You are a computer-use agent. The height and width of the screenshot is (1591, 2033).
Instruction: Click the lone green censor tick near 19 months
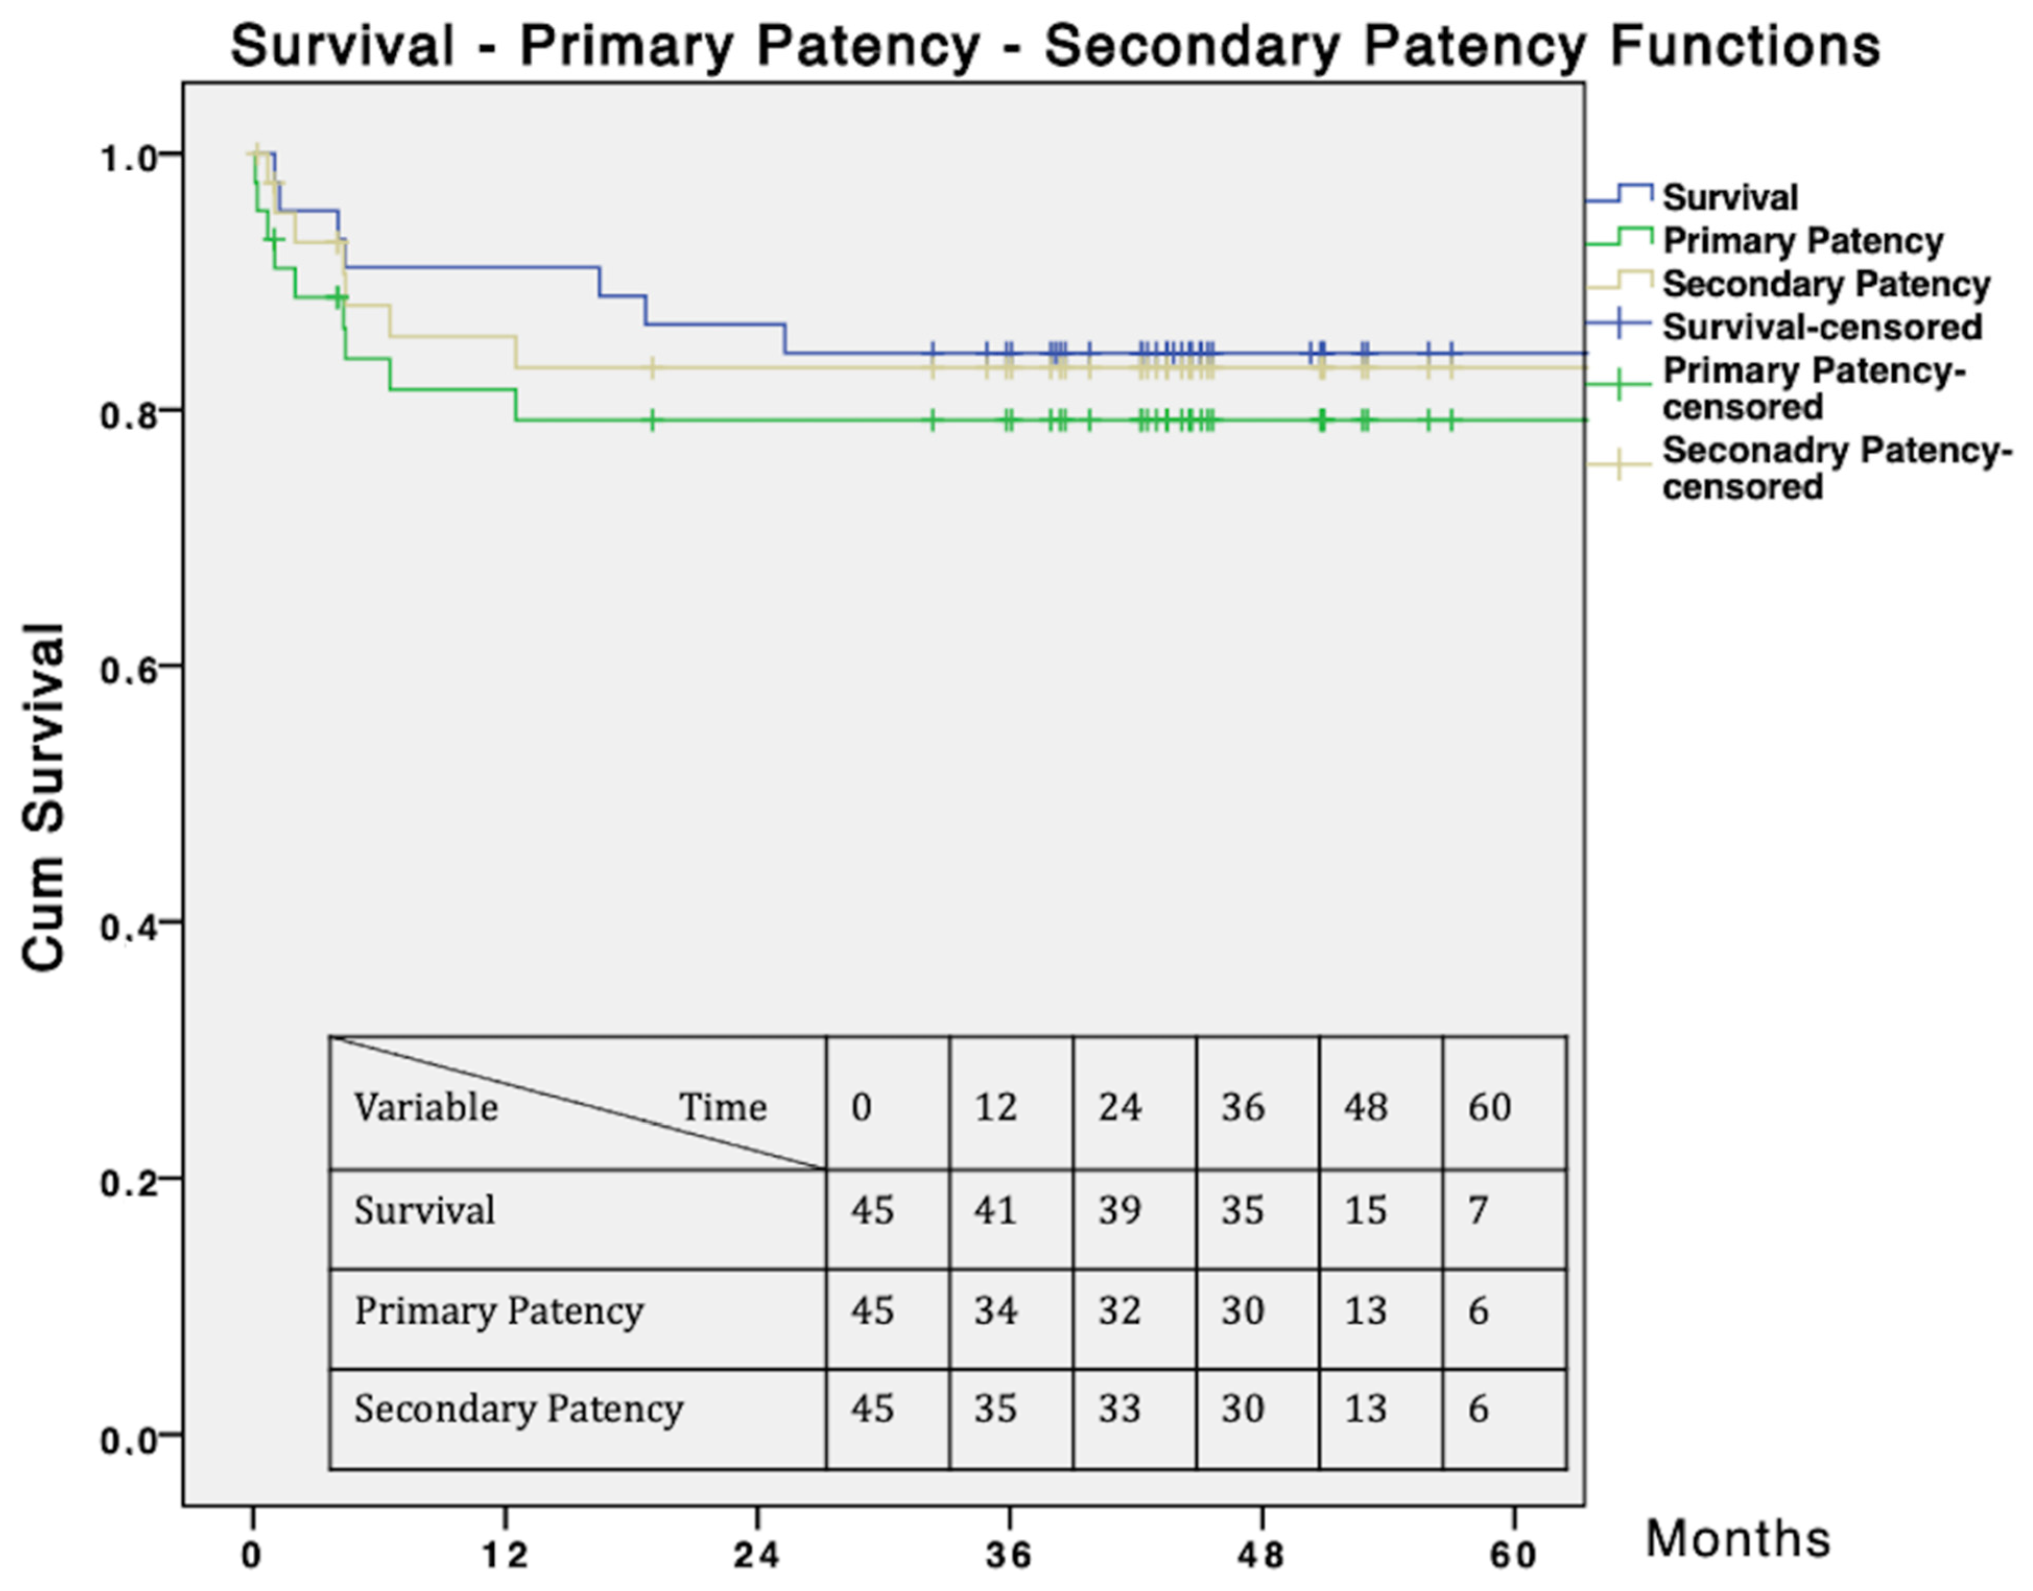[x=652, y=420]
